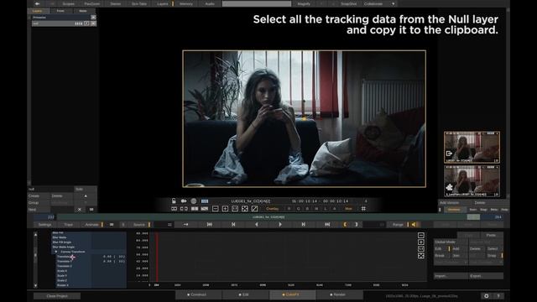Step back one frame
The height and width of the screenshot is (302, 537).
click(x=233, y=224)
